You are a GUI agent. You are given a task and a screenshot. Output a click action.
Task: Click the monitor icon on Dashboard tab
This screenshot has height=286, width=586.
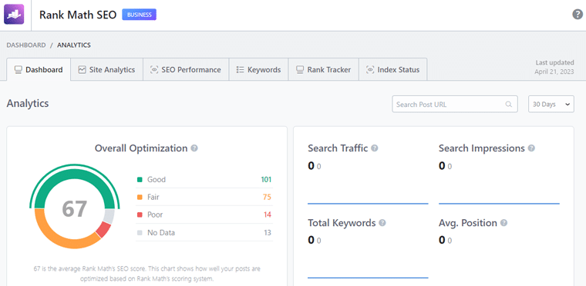(18, 70)
